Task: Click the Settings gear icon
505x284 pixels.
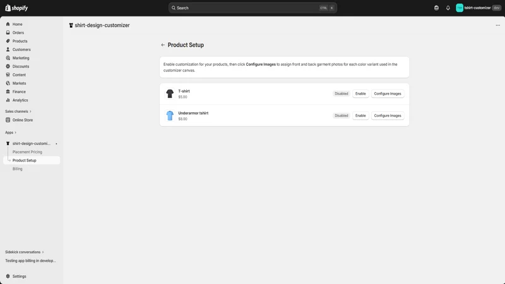Action: [8, 276]
